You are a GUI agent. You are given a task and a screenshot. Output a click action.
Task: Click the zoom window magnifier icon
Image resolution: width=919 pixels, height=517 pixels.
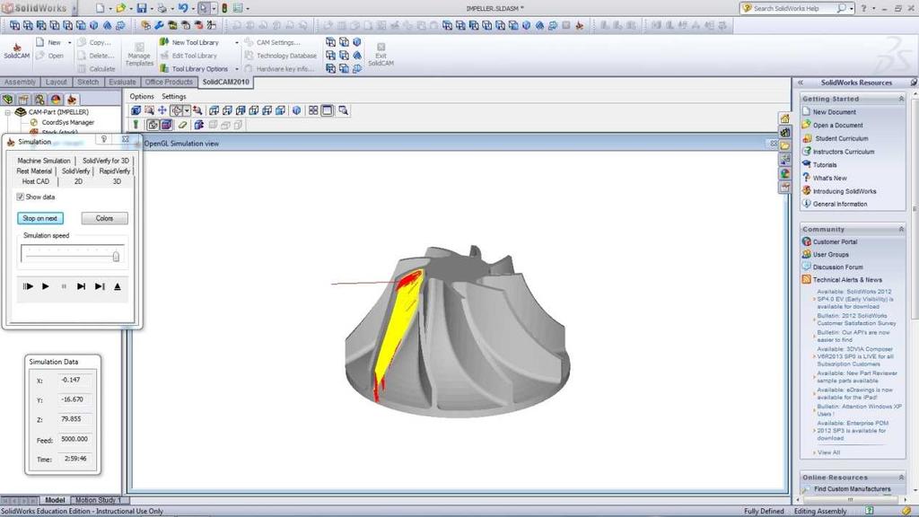[x=344, y=110]
